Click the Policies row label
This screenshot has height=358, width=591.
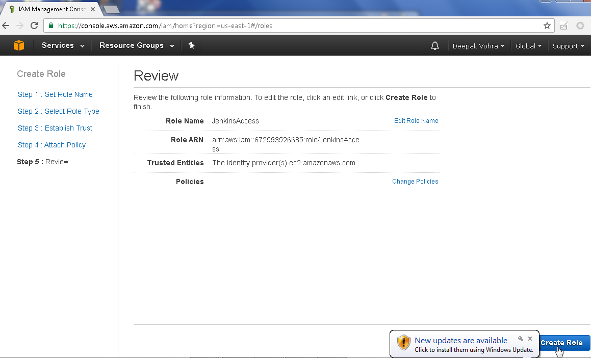coord(190,182)
